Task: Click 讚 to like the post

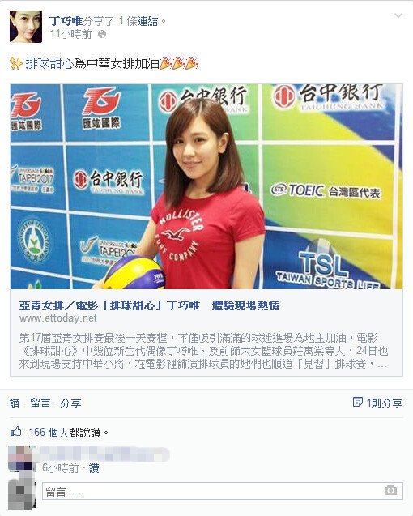Action: [x=15, y=403]
